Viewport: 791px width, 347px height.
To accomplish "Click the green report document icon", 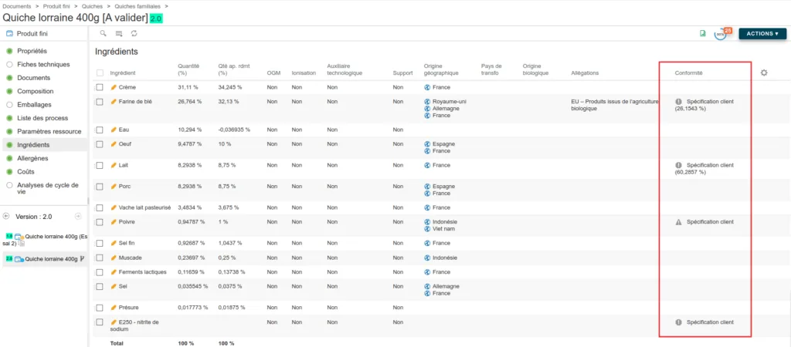I will pos(702,34).
